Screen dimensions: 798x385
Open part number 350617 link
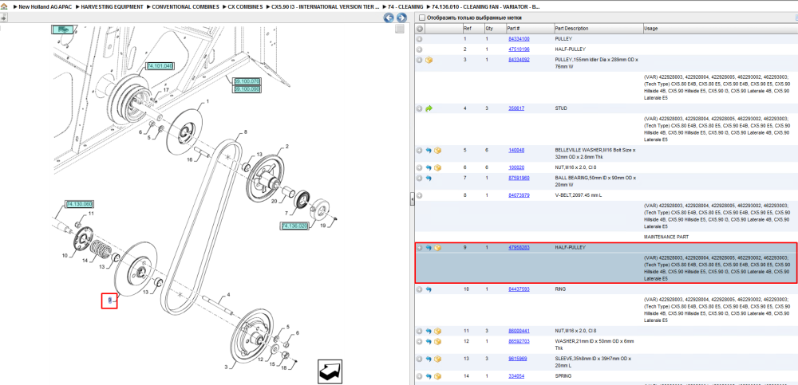click(516, 108)
